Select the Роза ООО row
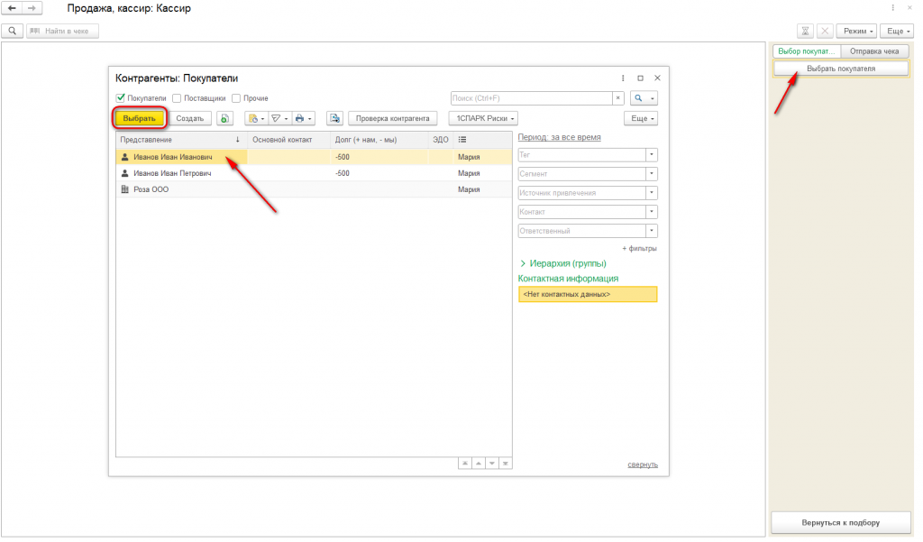The width and height of the screenshot is (923, 542). [x=314, y=189]
